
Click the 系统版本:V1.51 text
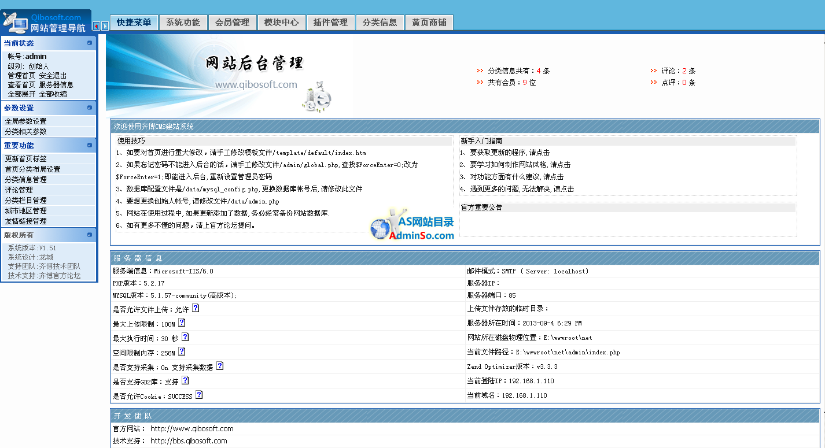[x=32, y=247]
